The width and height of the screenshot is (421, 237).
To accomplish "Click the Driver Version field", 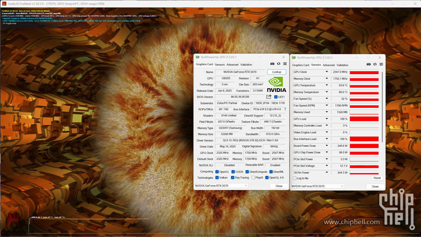I will (250, 140).
